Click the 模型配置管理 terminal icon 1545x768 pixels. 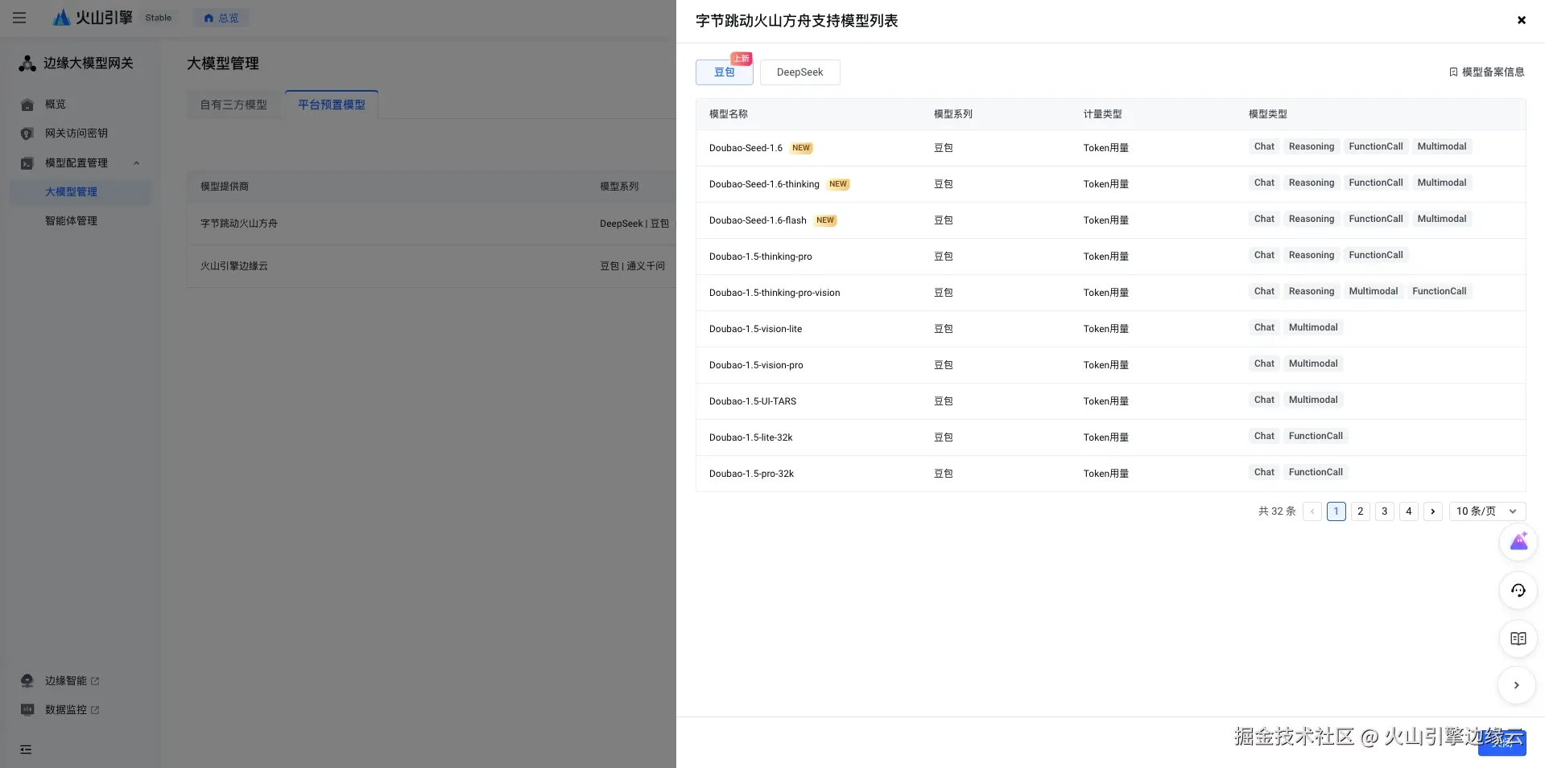click(27, 163)
